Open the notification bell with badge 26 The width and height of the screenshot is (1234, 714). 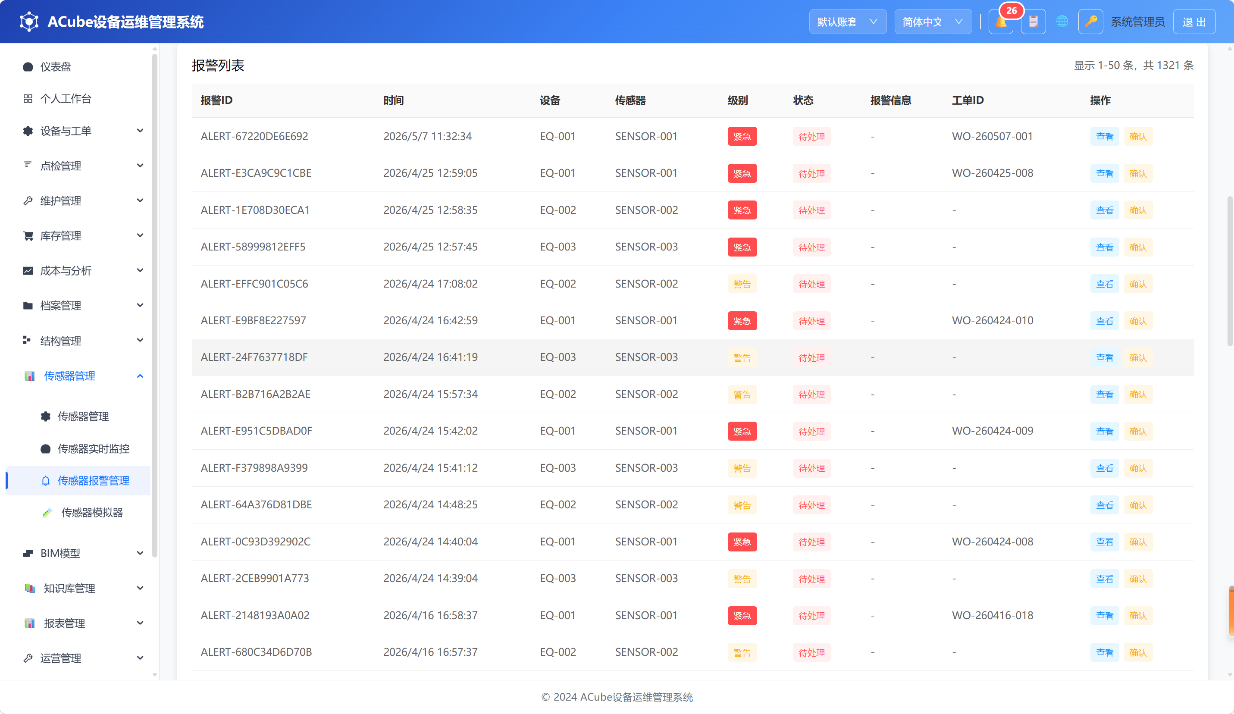pyautogui.click(x=1000, y=22)
